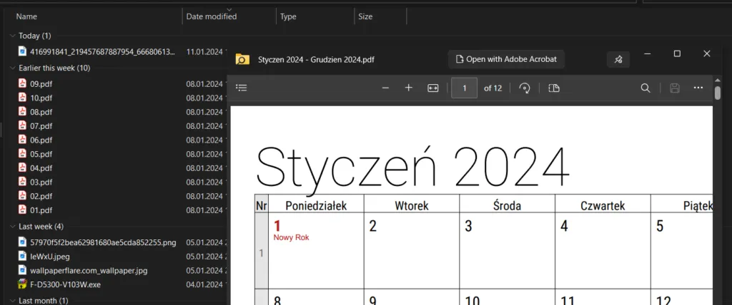
Task: Rotate the PDF page
Action: [x=524, y=88]
